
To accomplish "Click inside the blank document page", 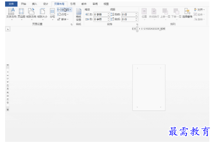I will (149, 88).
